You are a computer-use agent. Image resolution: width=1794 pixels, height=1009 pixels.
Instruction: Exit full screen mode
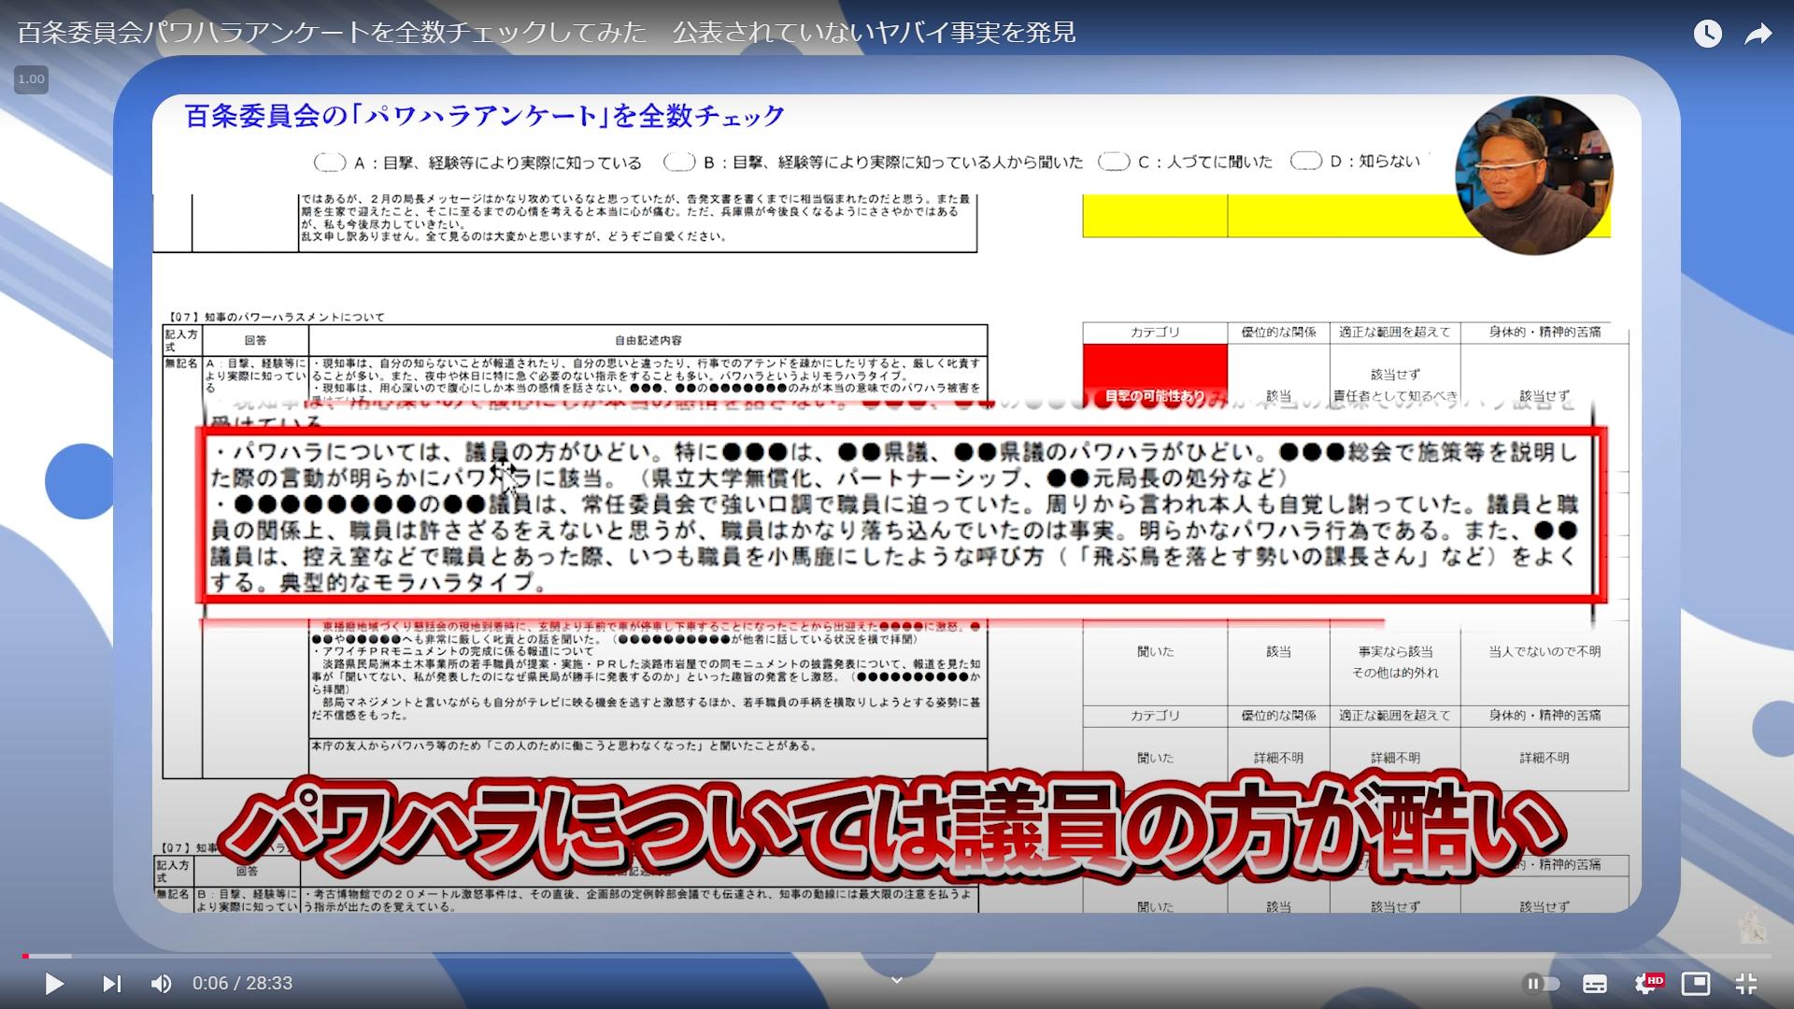(x=1745, y=984)
